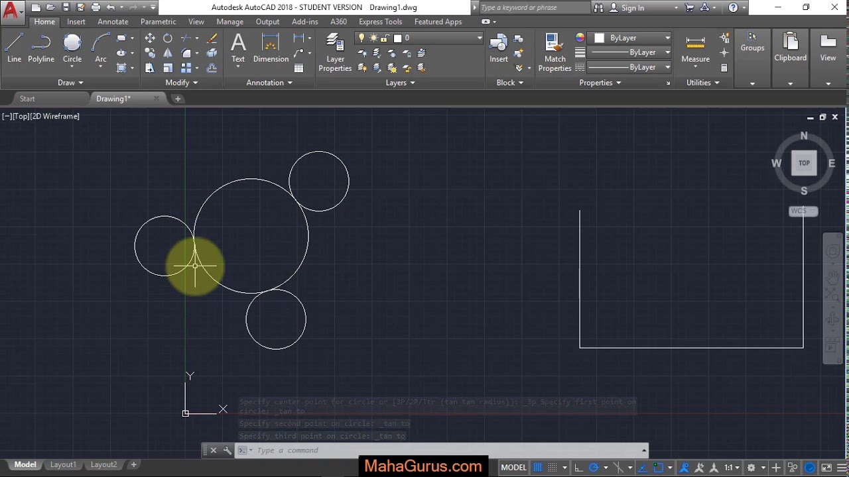
Task: Expand the Draw panel
Action: click(70, 83)
